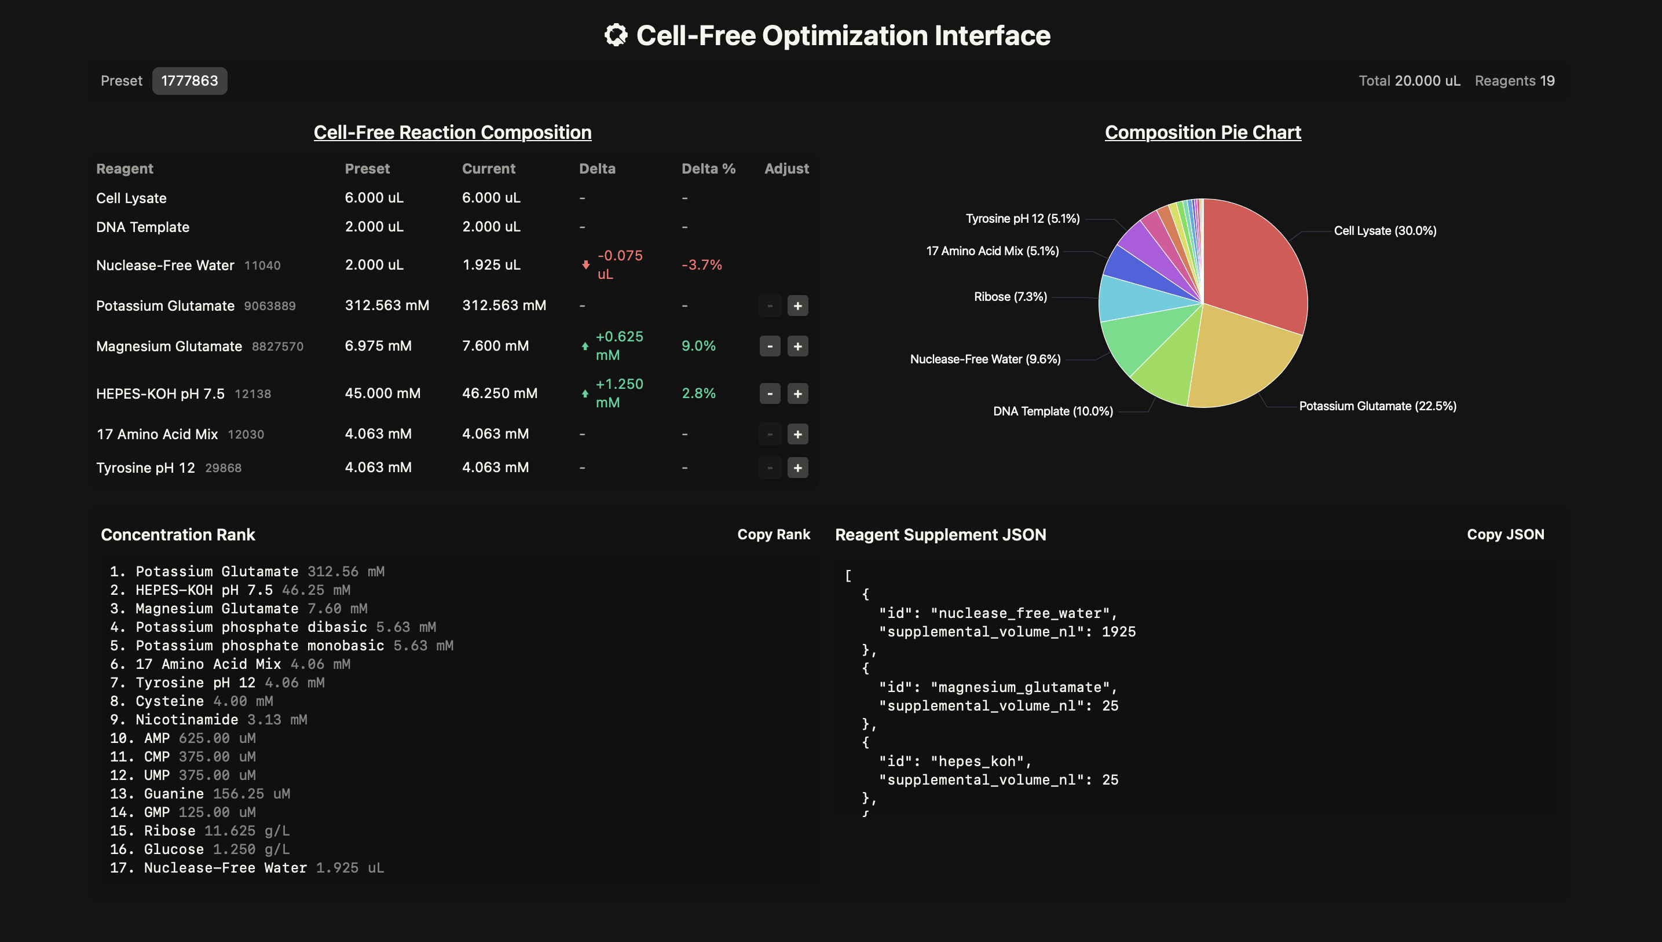Click rank entry 4 Potassium phosphate dibasic

pyautogui.click(x=273, y=627)
